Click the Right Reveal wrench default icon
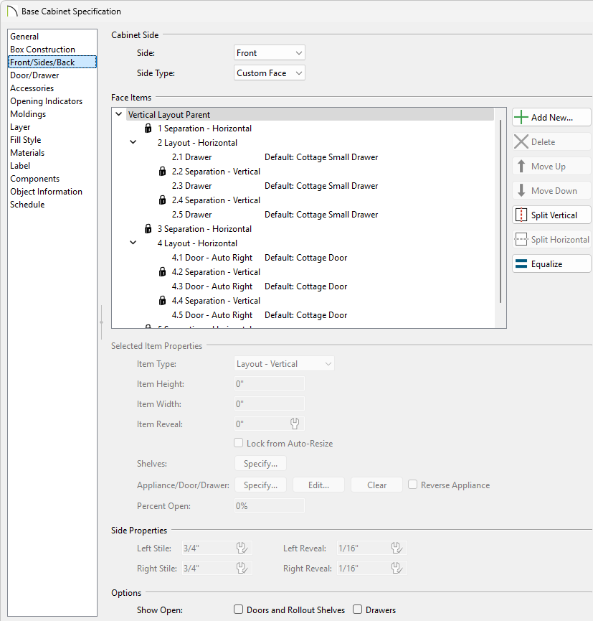593x621 pixels. point(397,569)
